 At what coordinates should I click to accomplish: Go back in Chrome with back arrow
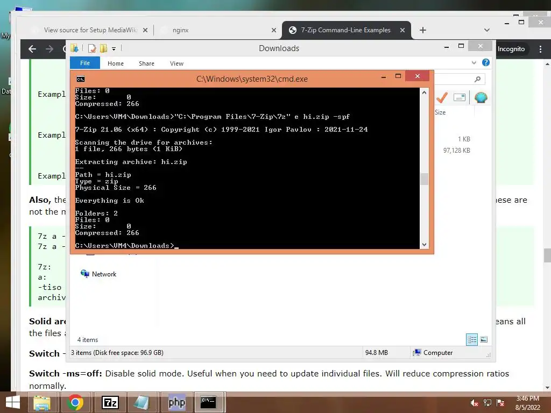pyautogui.click(x=32, y=49)
